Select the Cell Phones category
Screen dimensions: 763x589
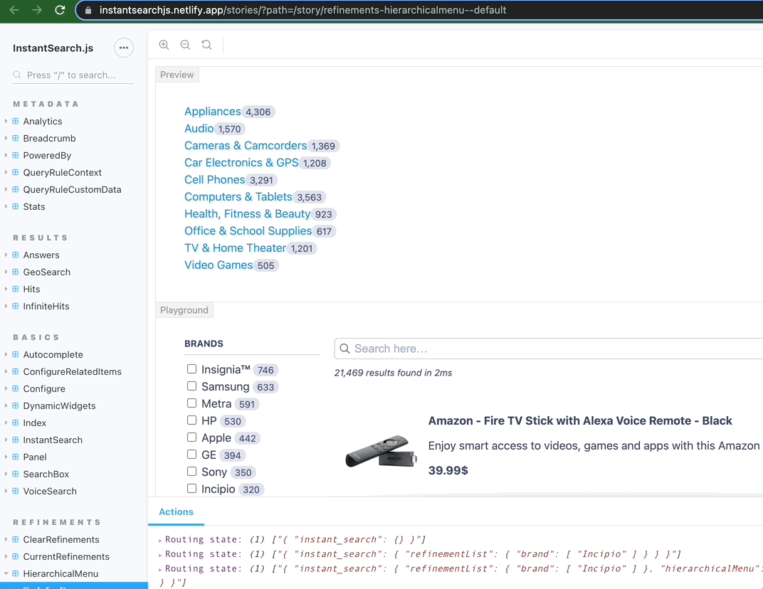215,179
